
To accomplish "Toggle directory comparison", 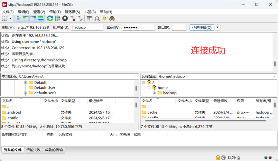I will [x=97, y=18].
